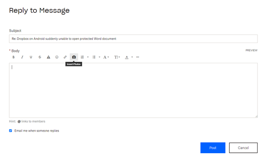This screenshot has height=157, width=274.
Task: Toggle bold formatting
Action: pyautogui.click(x=14, y=57)
